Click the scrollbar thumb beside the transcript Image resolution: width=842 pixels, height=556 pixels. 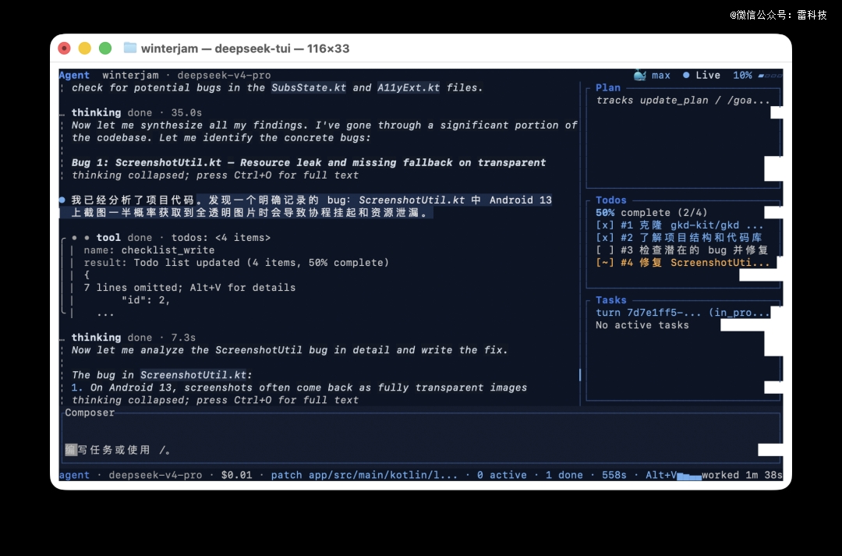(580, 374)
